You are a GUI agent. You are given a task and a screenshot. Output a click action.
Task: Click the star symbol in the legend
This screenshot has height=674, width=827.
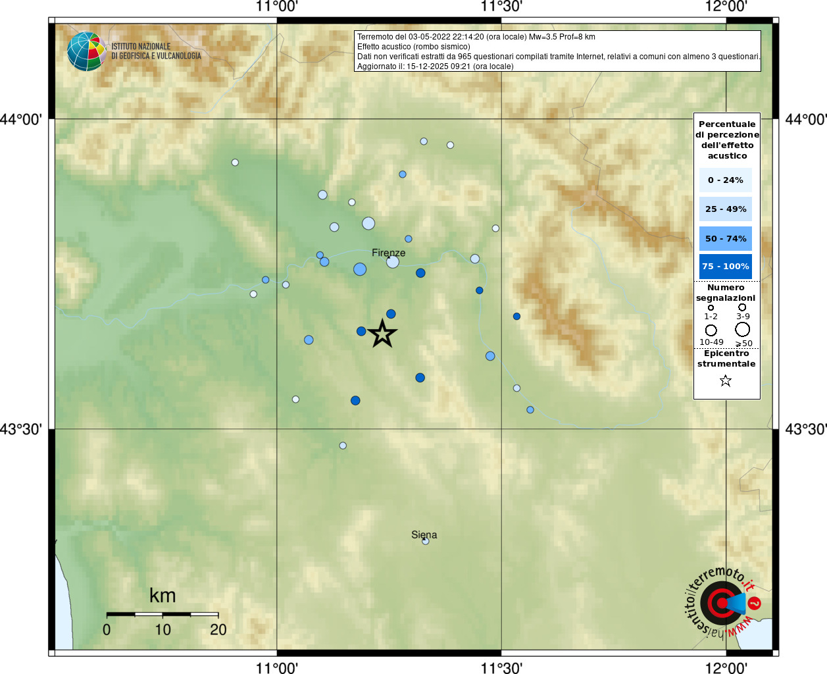[726, 380]
